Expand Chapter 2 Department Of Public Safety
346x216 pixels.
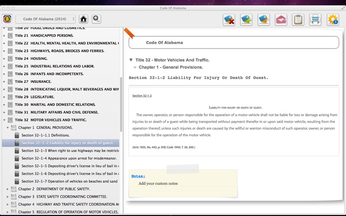[x=8, y=189]
